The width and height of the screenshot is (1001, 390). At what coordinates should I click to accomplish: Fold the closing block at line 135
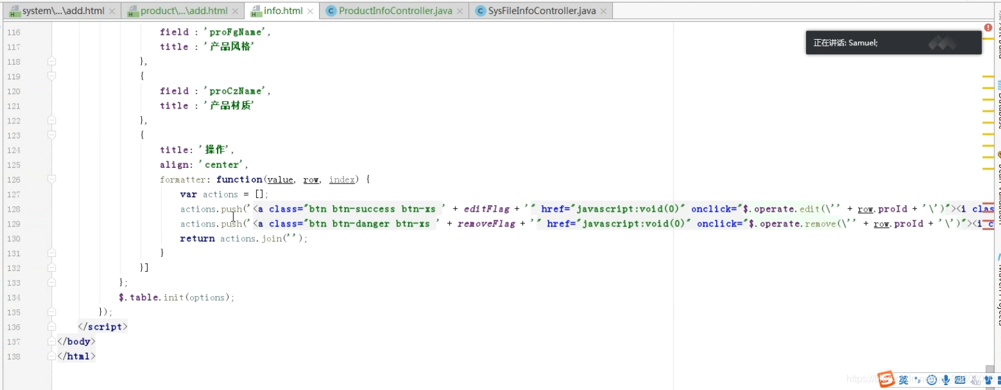52,312
